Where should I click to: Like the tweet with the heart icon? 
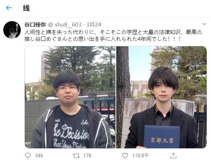tap(125, 155)
